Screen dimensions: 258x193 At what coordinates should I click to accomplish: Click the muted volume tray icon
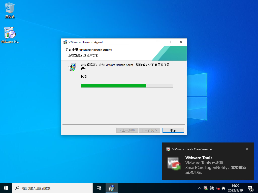[217, 188]
